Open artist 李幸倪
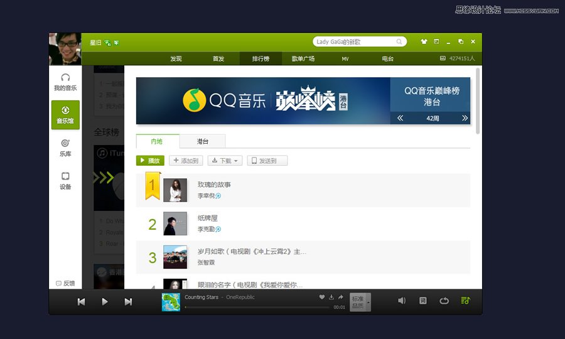The image size is (565, 339). (206, 196)
